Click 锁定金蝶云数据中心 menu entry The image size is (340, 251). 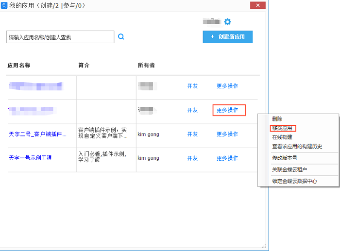click(x=295, y=181)
